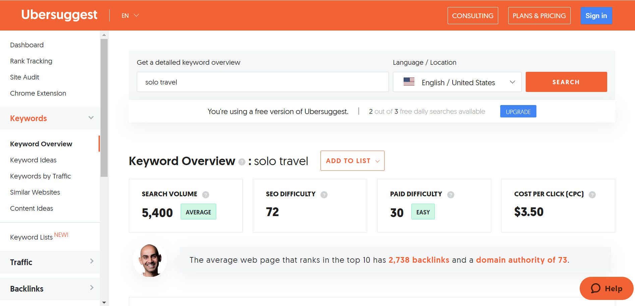Click help icon next to Keyword Overview

(x=242, y=162)
